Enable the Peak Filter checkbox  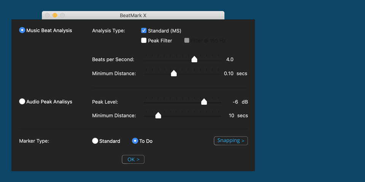pyautogui.click(x=144, y=41)
